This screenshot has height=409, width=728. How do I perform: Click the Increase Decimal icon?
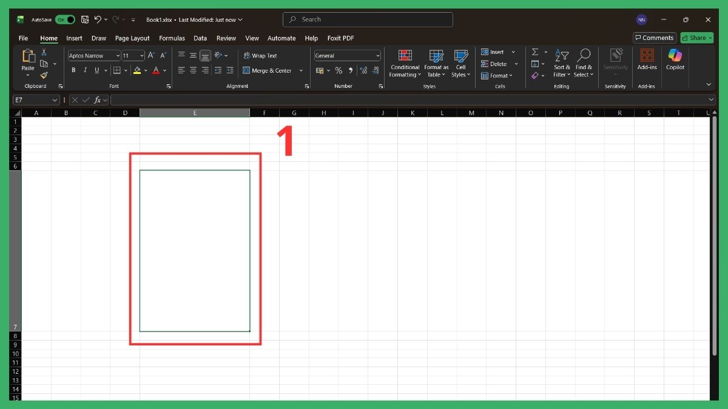pos(363,70)
